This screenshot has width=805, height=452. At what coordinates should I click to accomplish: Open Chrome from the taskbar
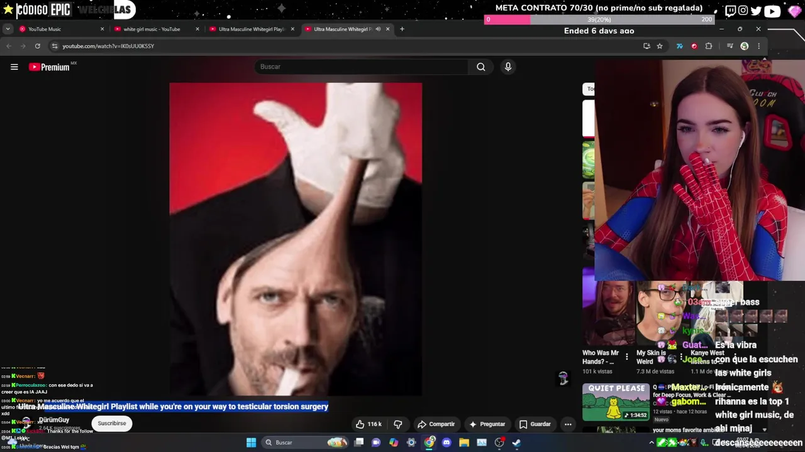pos(429,443)
